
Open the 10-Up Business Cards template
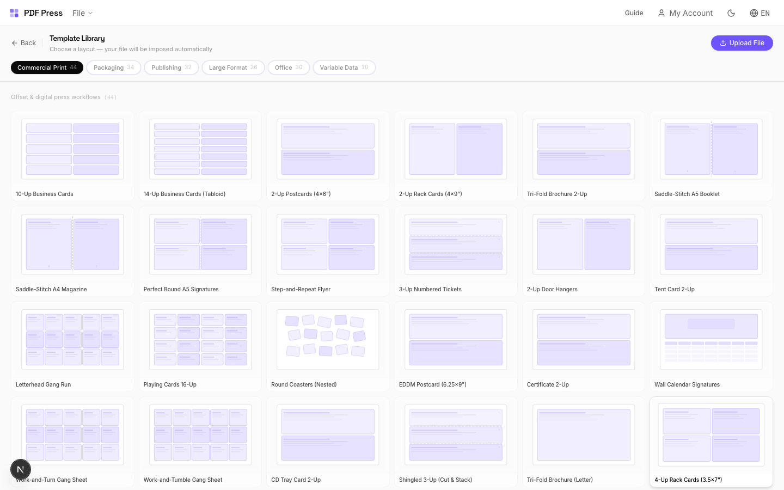72,156
